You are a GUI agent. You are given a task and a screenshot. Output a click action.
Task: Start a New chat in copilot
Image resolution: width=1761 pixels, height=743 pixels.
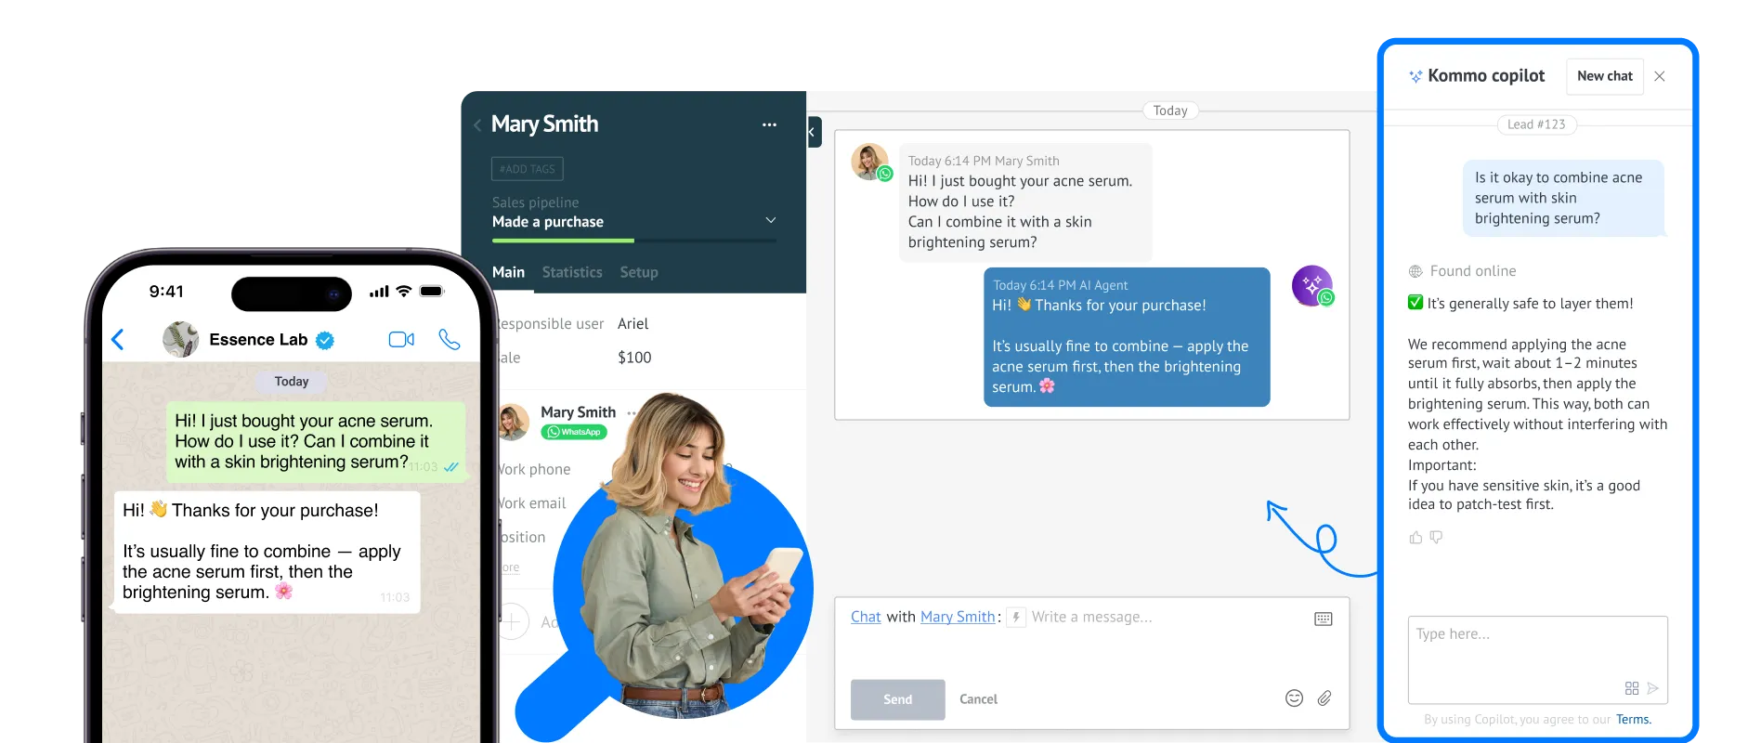click(x=1604, y=76)
